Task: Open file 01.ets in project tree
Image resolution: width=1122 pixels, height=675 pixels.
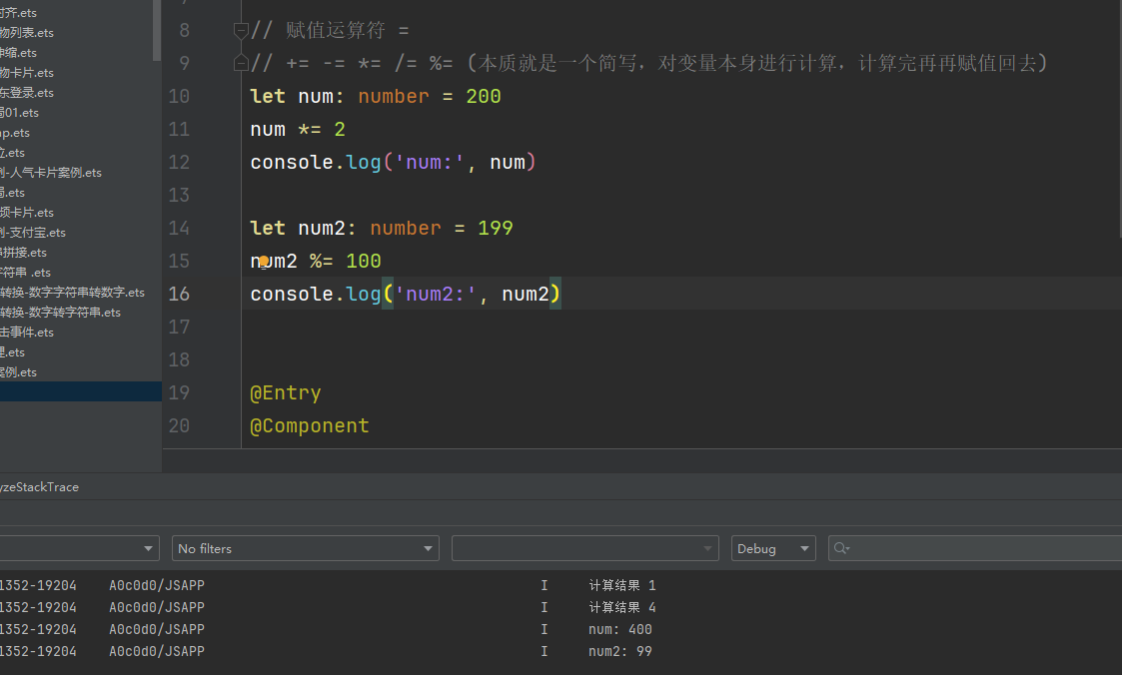Action: tap(19, 112)
